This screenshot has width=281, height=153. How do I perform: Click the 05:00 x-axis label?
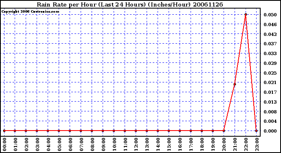[x=59, y=144]
